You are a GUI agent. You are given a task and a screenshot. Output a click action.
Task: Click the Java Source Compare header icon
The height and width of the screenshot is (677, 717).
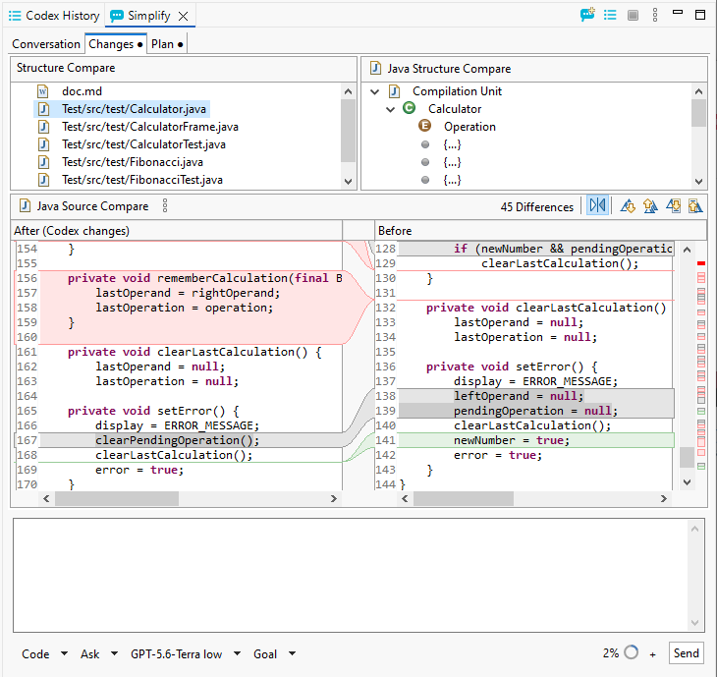tap(26, 205)
